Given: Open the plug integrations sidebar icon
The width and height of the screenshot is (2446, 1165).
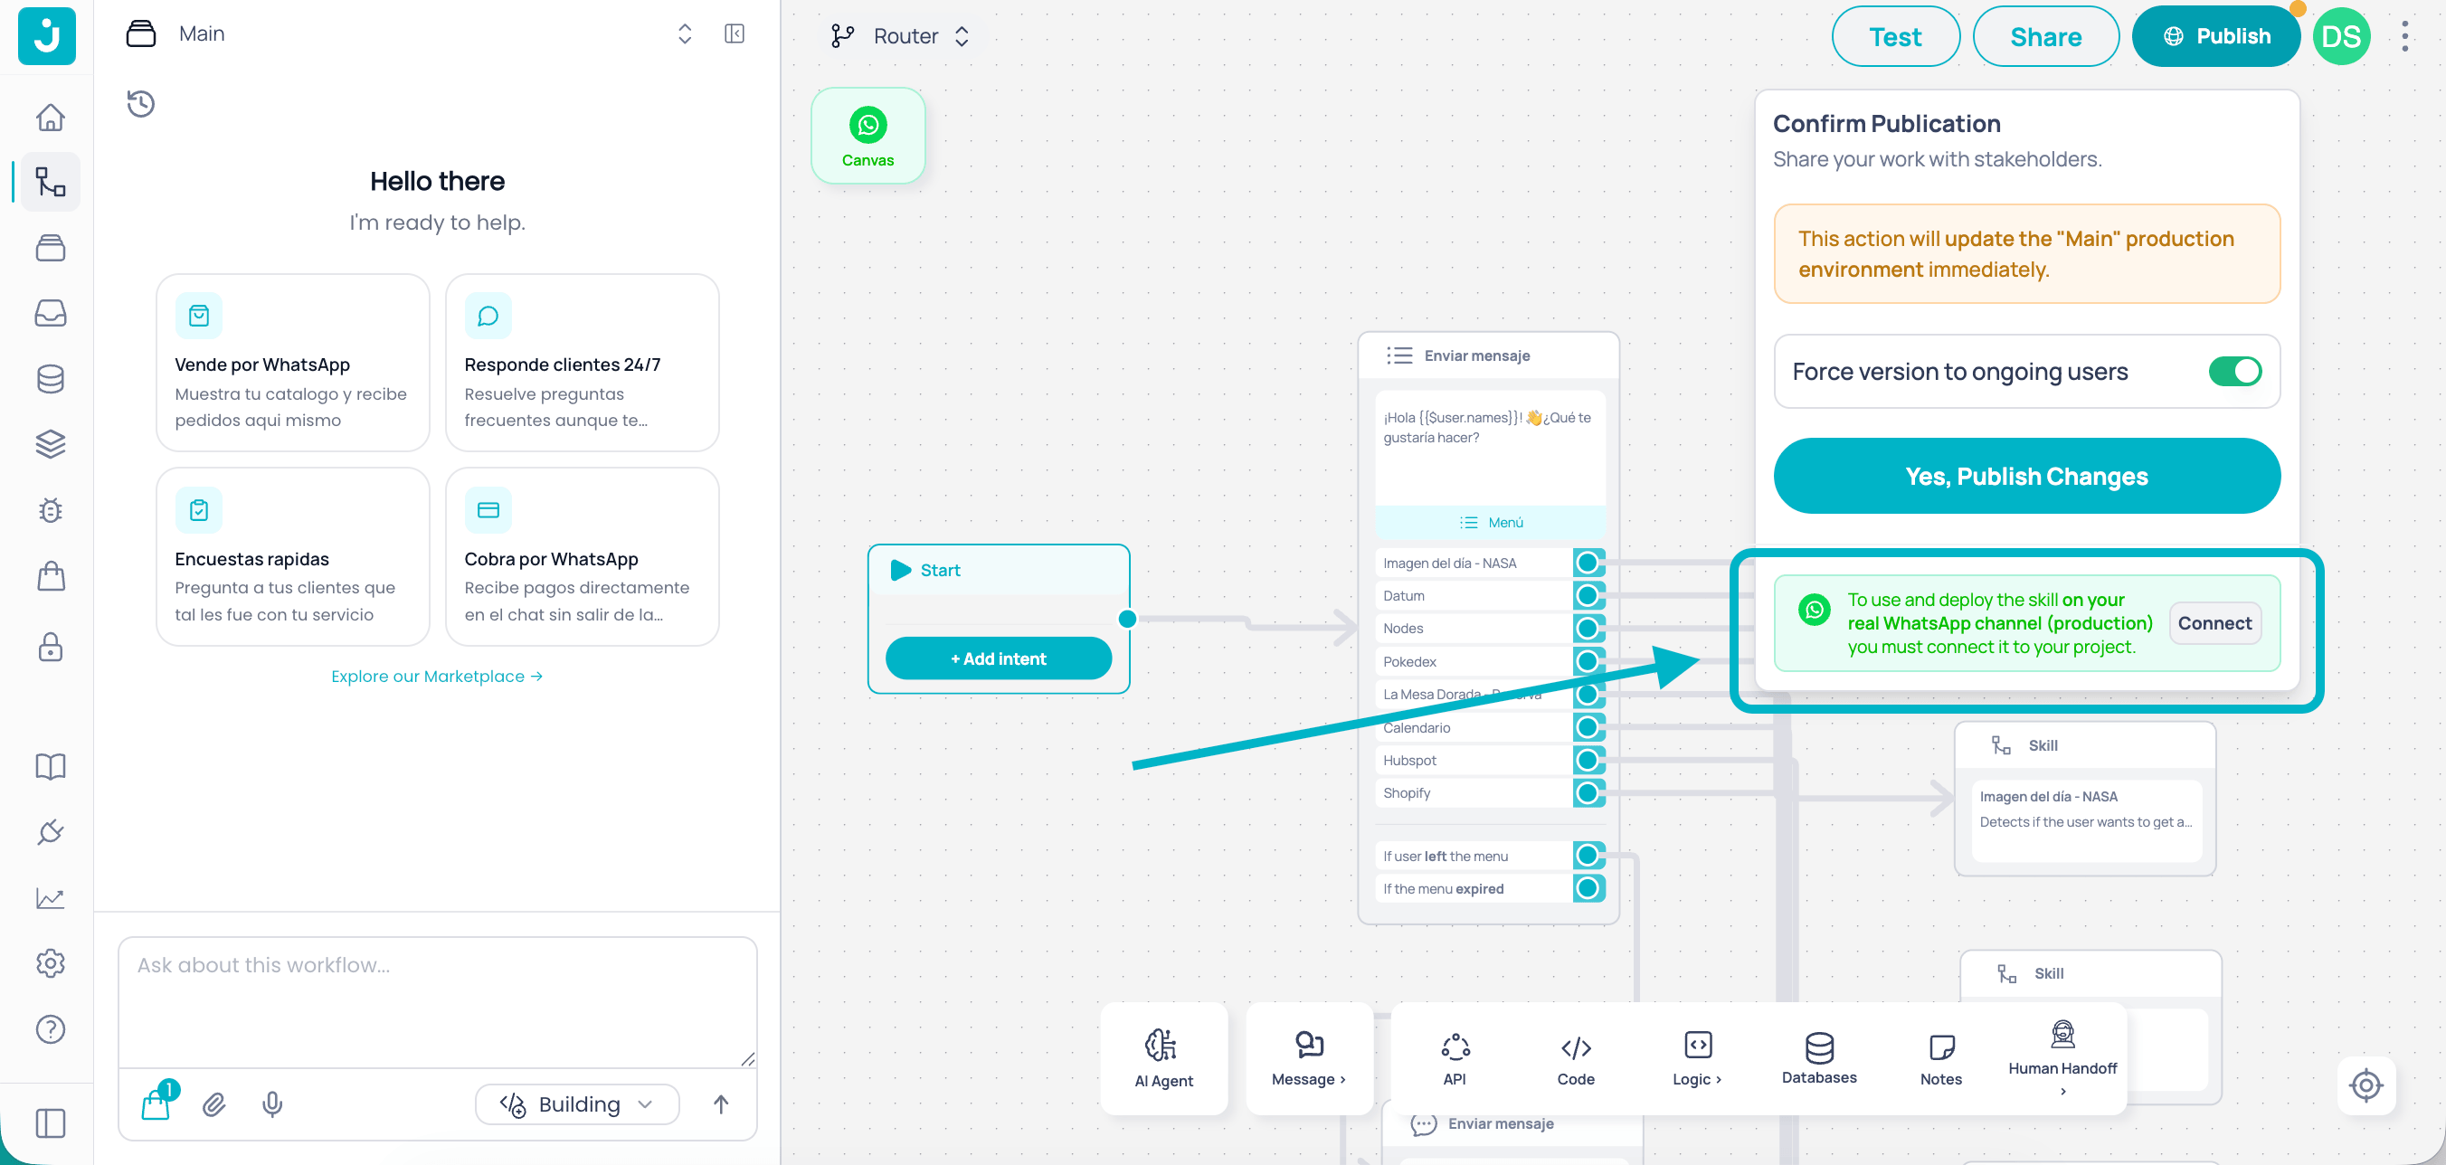Looking at the screenshot, I should point(51,832).
